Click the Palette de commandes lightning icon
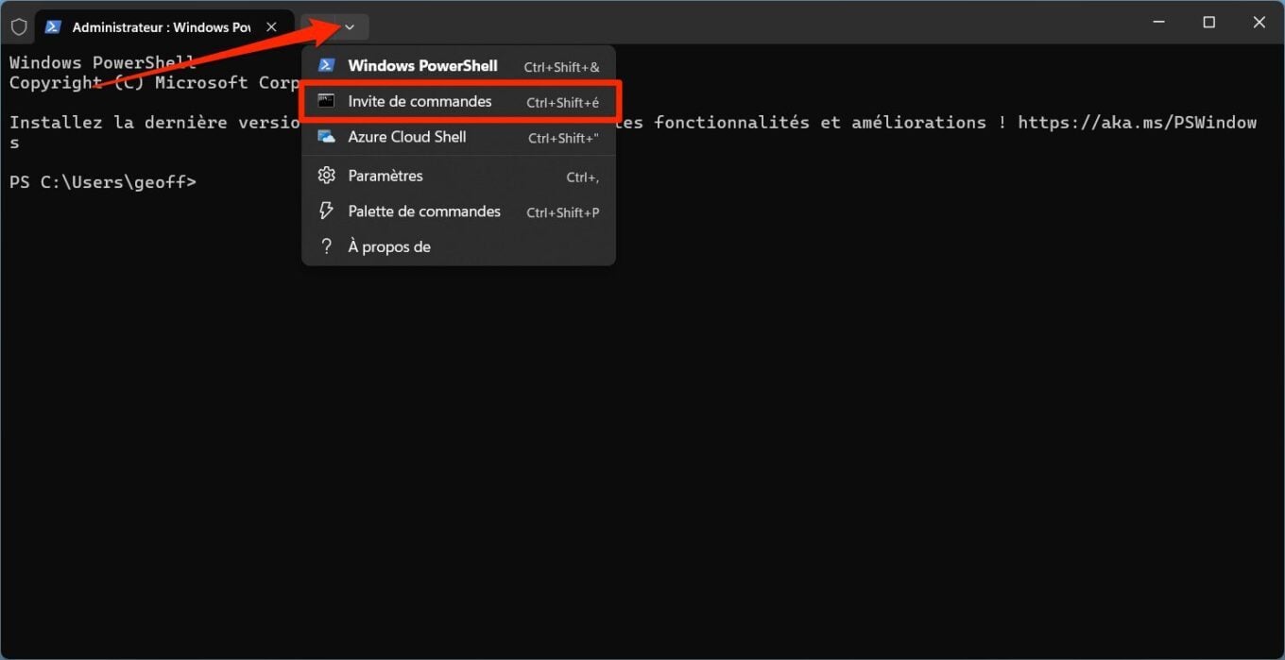 coord(326,212)
